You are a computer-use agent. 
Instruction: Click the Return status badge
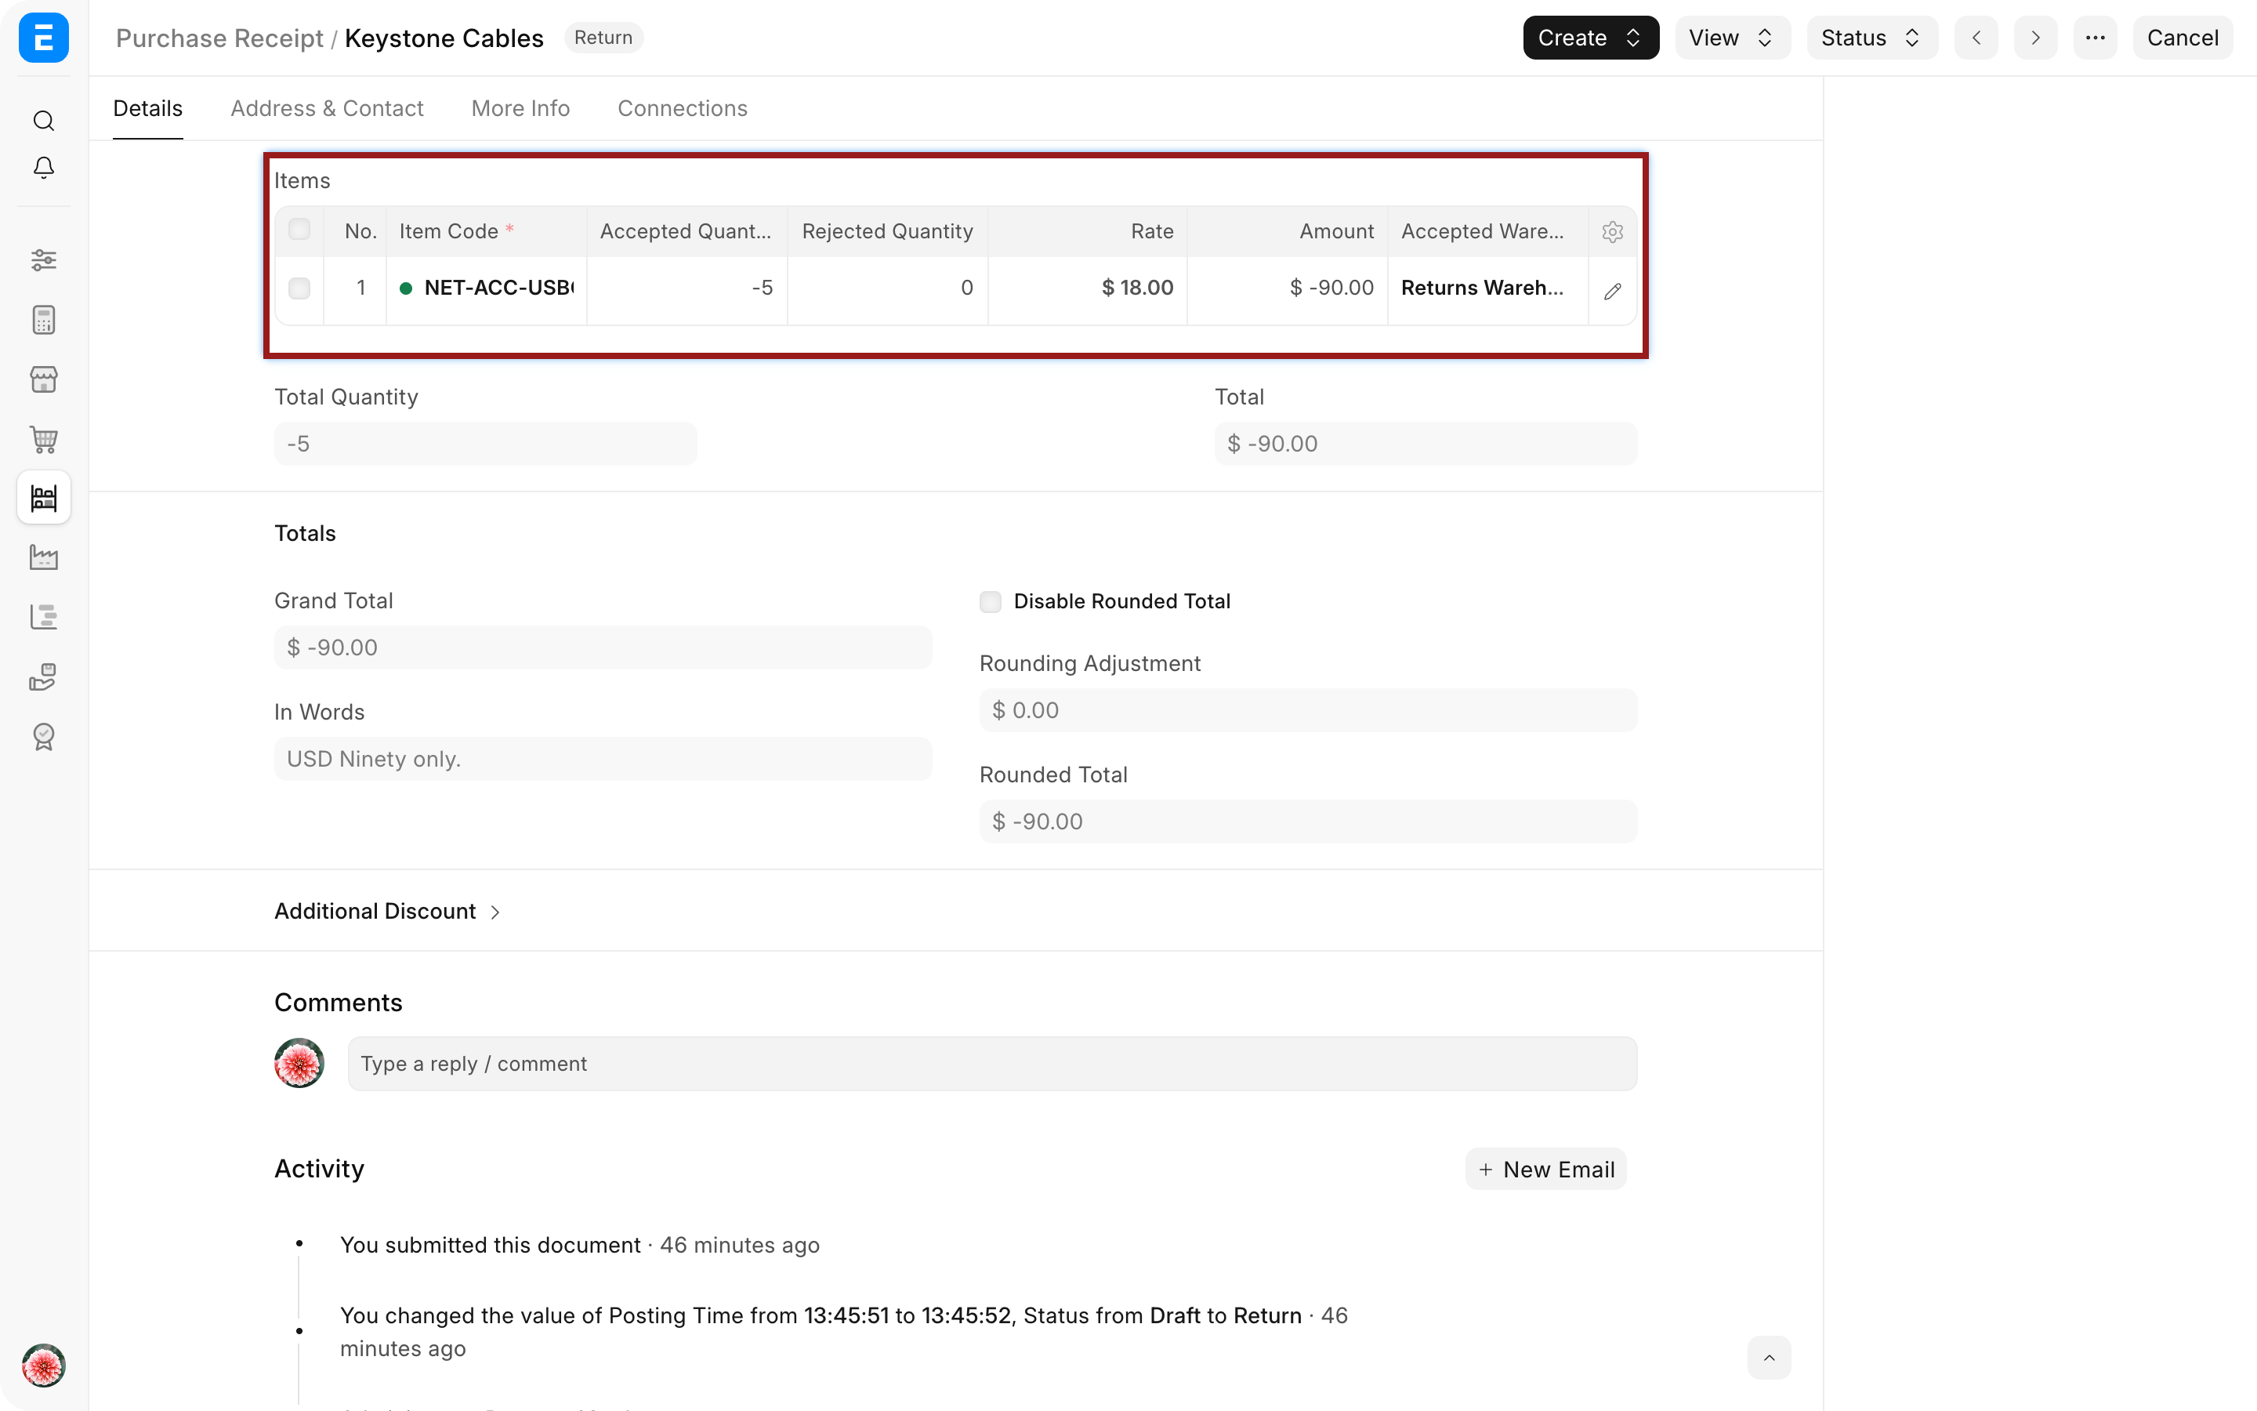coord(603,38)
